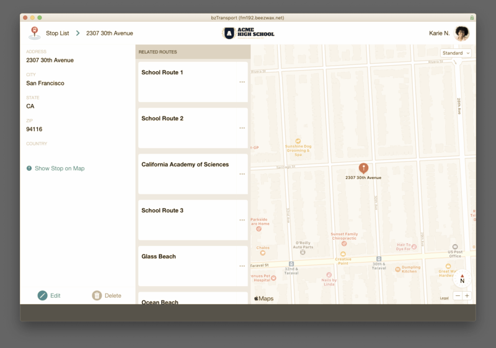Open Karie N. profile avatar
Viewport: 496px width, 348px height.
pyautogui.click(x=461, y=33)
